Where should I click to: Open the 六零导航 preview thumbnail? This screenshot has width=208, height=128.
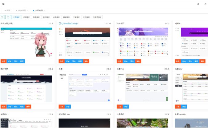pyautogui.click(x=142, y=123)
